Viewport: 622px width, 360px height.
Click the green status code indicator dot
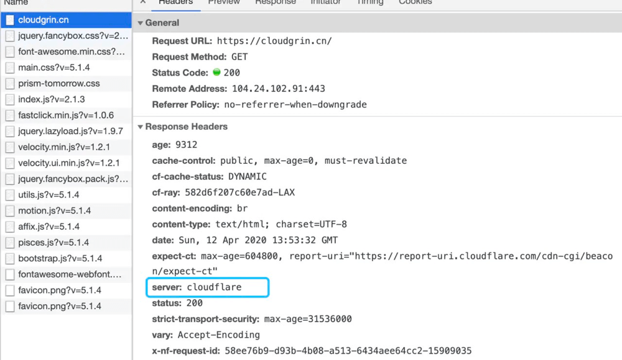pyautogui.click(x=216, y=72)
